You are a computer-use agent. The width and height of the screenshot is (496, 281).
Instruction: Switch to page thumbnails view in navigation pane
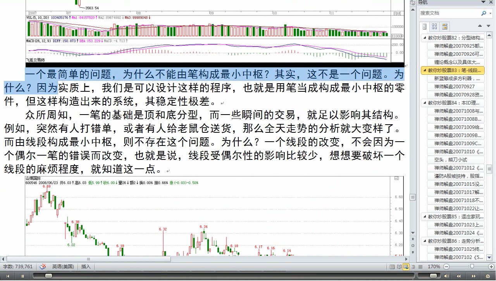[x=434, y=26]
